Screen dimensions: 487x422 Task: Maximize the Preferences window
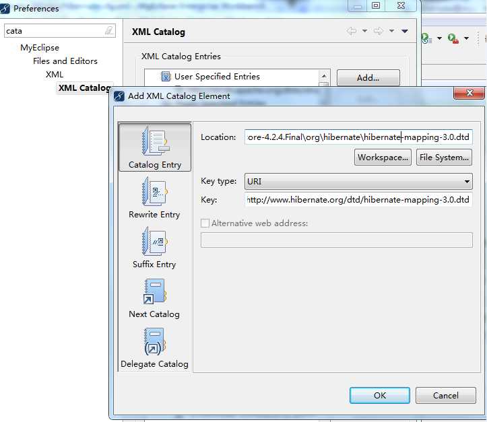[x=376, y=5]
